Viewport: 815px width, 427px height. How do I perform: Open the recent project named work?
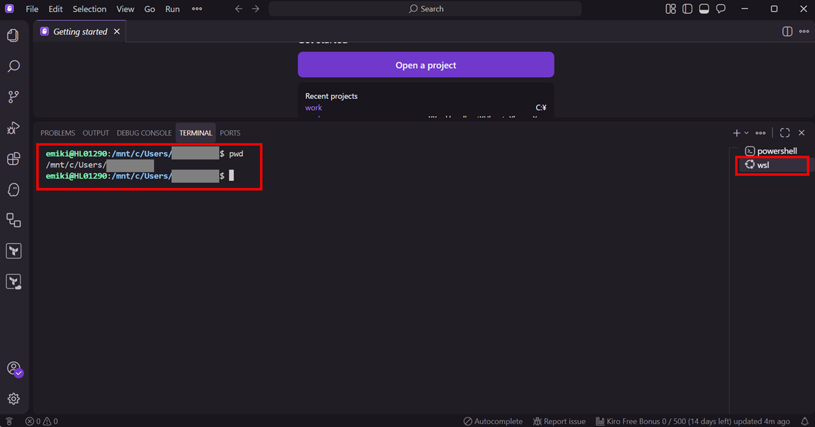point(314,108)
